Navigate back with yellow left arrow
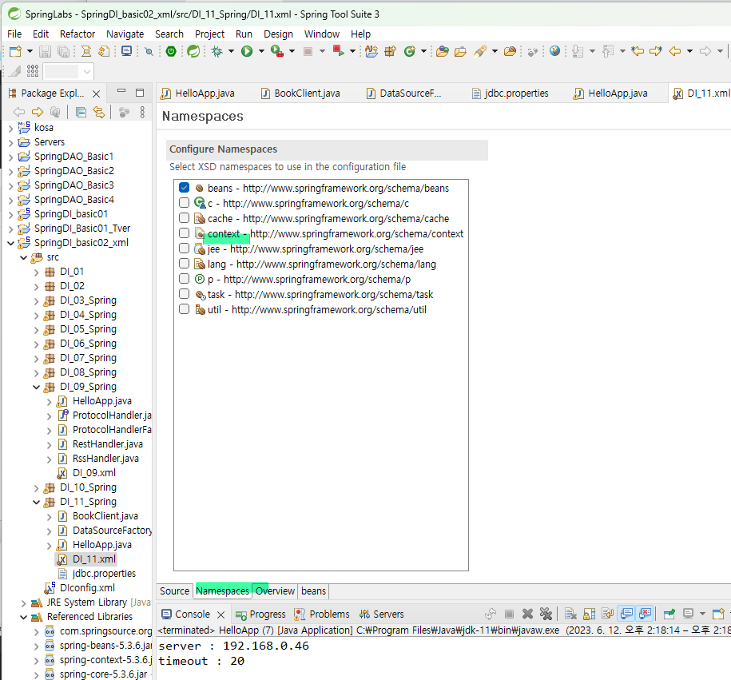The width and height of the screenshot is (731, 680). [x=674, y=51]
